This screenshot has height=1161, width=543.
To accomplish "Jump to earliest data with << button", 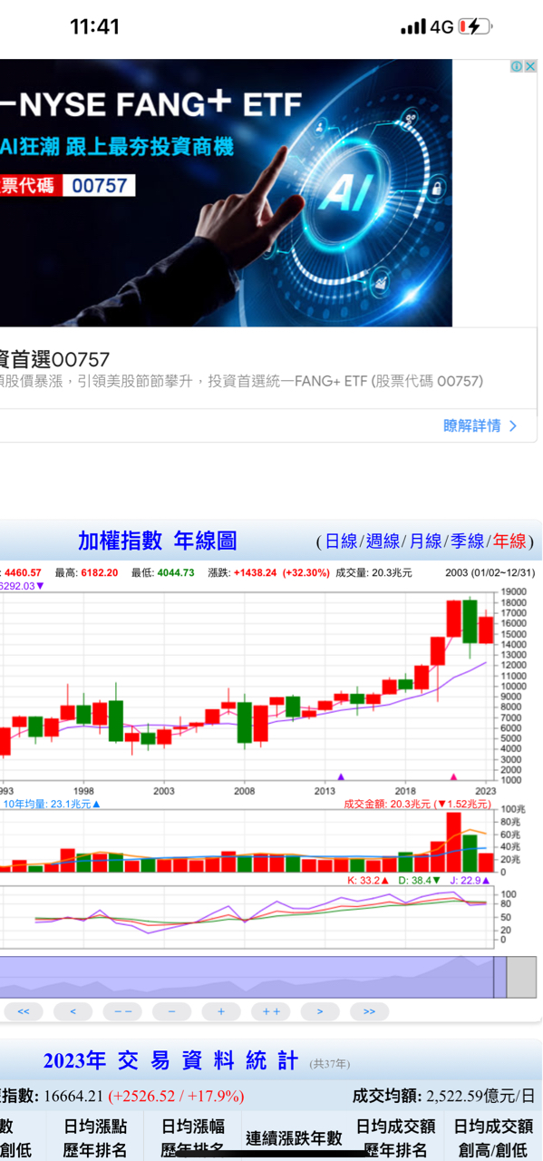I will [x=24, y=1010].
